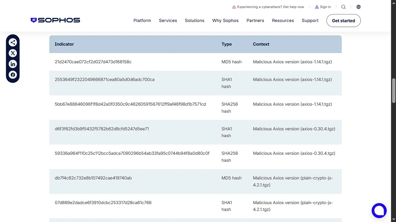Viewport: 396px width, 222px height.
Task: Click the Get started button
Action: point(343,20)
